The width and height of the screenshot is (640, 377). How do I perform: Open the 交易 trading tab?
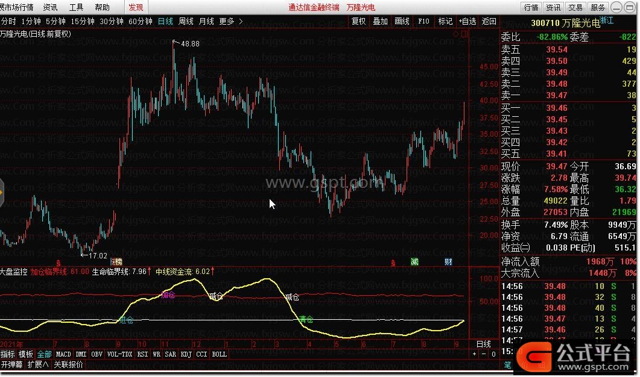575,7
